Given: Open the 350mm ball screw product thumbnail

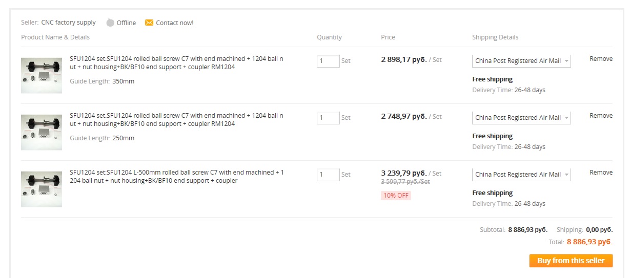Looking at the screenshot, I should click(x=42, y=75).
